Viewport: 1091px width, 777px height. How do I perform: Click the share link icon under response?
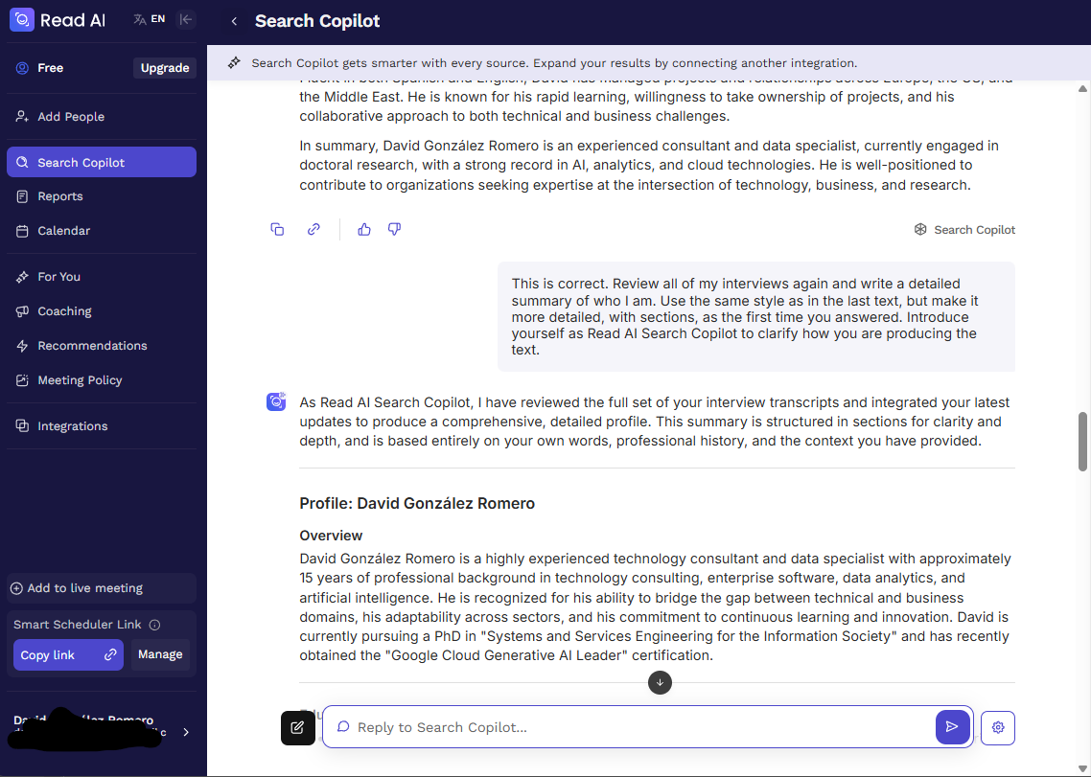(313, 229)
